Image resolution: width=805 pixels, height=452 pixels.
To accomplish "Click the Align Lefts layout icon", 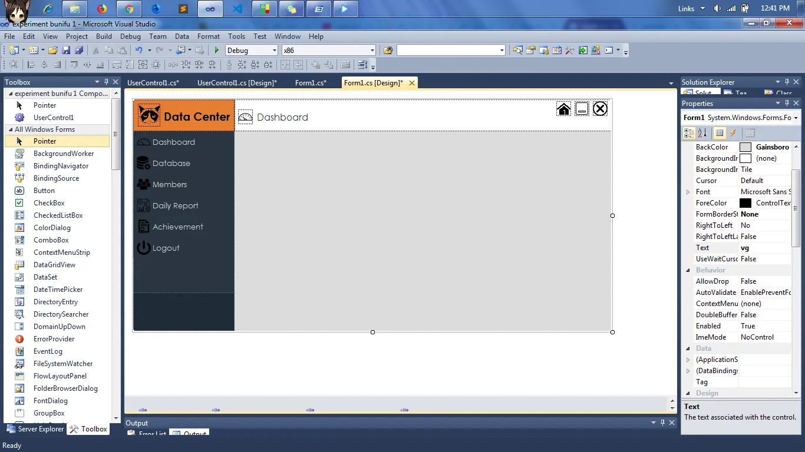I will (x=31, y=65).
